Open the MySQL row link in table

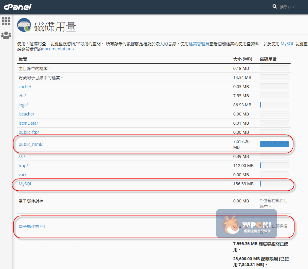click(25, 184)
